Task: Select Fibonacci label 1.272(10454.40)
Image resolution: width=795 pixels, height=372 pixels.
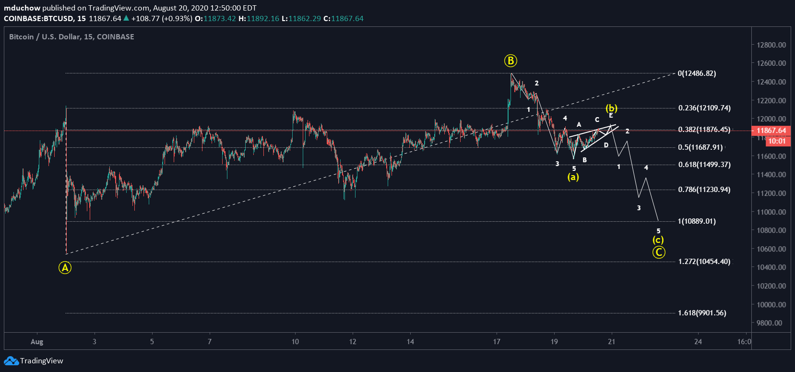Action: [x=704, y=262]
